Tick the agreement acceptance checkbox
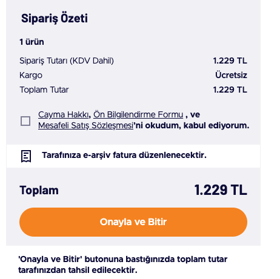This screenshot has height=279, width=280. pyautogui.click(x=25, y=121)
